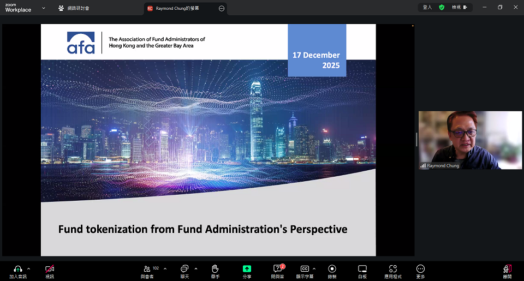The width and height of the screenshot is (524, 281).
Task: Open the Apps panel
Action: tap(392, 269)
